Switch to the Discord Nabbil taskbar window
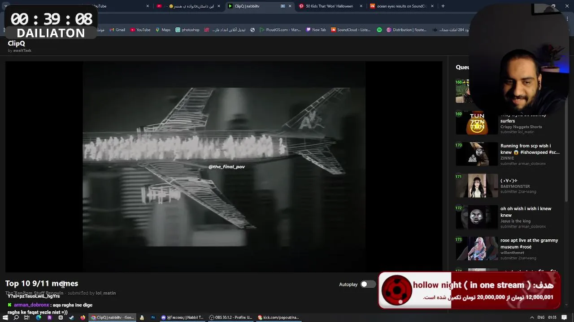The image size is (574, 322). tap(183, 318)
